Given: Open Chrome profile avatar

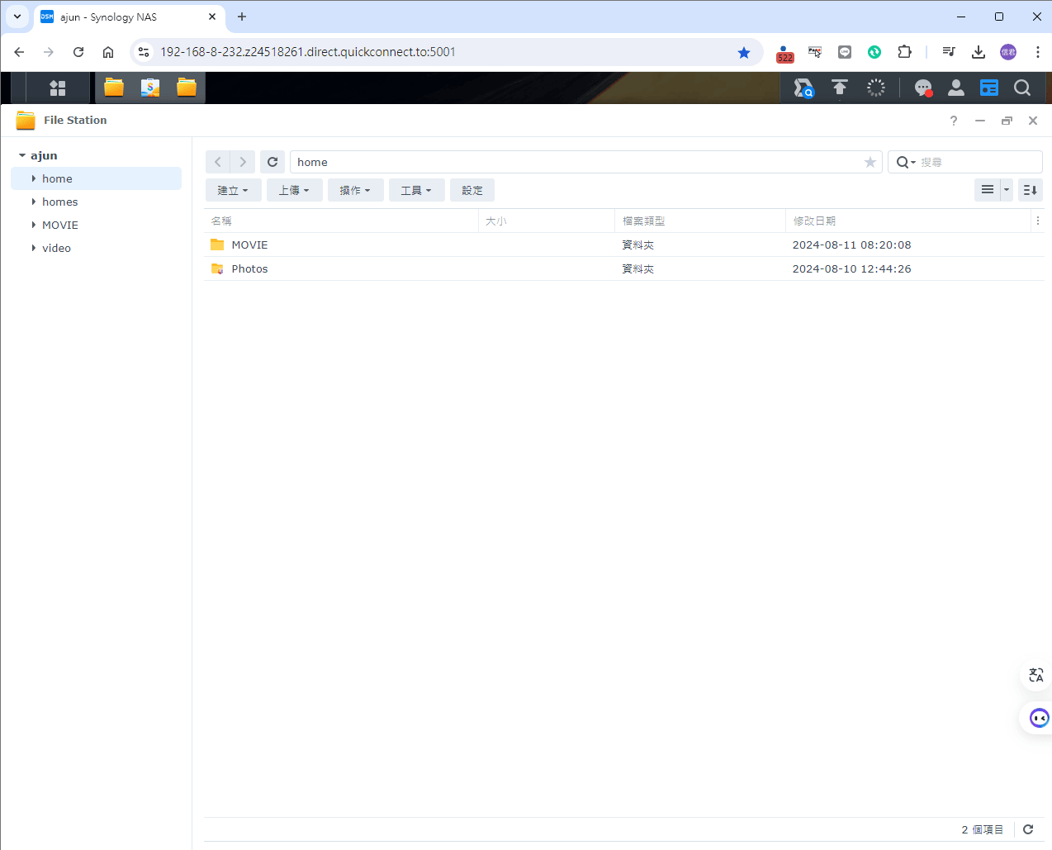Looking at the screenshot, I should point(1008,52).
